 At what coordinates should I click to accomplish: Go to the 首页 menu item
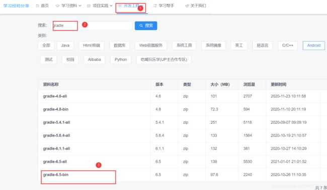click(x=45, y=6)
